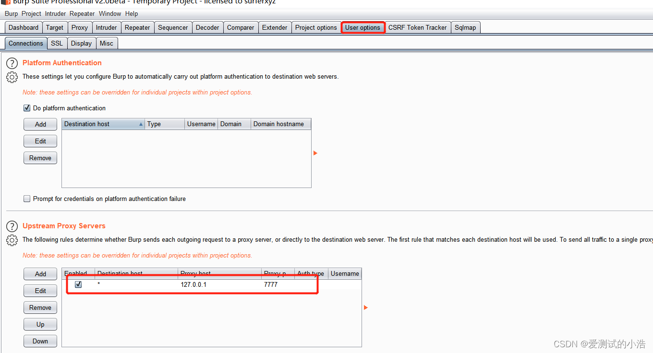Open the Help menu
This screenshot has width=653, height=353.
coord(131,13)
